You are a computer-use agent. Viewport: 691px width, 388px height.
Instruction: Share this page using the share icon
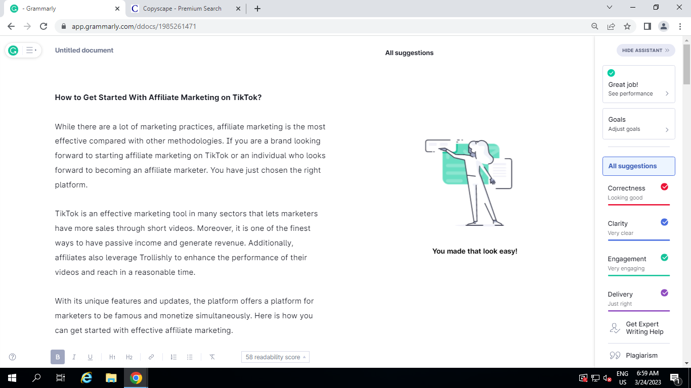[611, 26]
